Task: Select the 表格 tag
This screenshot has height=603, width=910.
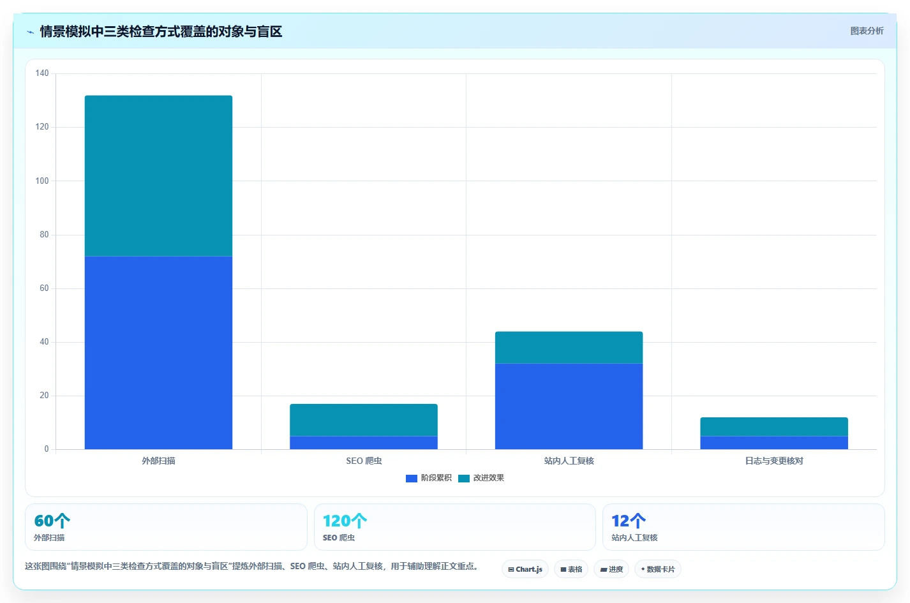Action: pyautogui.click(x=571, y=569)
